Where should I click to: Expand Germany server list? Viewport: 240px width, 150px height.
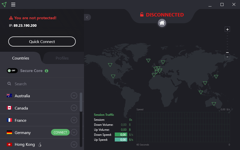(x=74, y=132)
